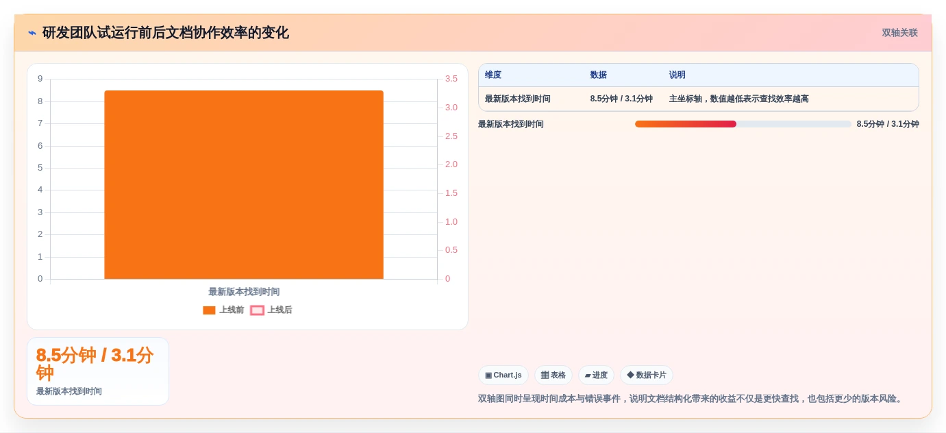Click the progress row label 最新版本找到时间
Image resolution: width=946 pixels, height=433 pixels.
click(511, 124)
